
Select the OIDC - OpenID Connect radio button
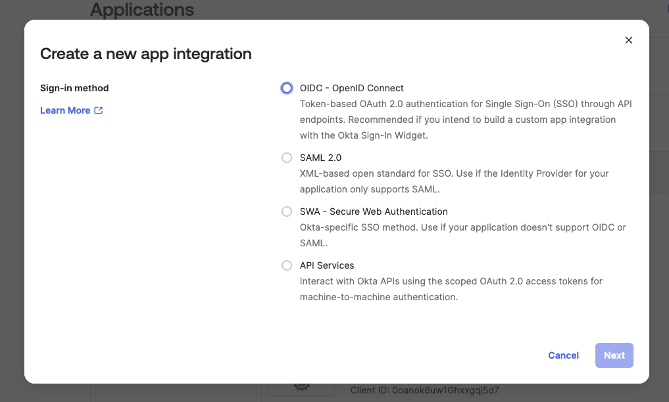287,88
